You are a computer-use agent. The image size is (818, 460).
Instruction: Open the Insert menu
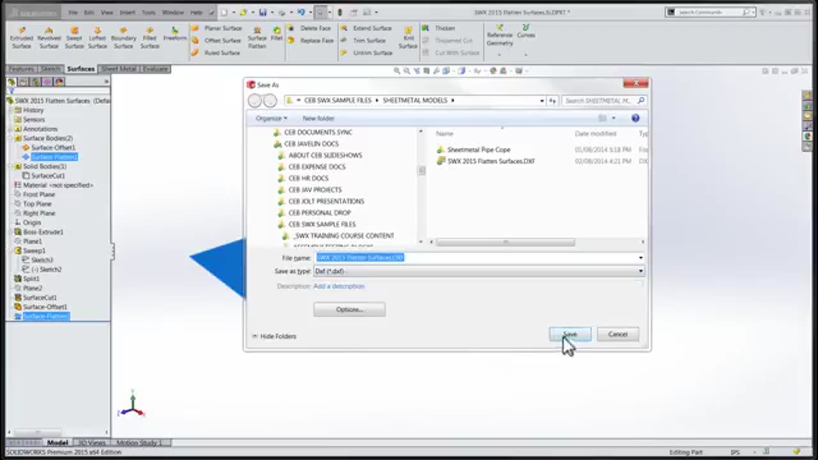(x=127, y=12)
